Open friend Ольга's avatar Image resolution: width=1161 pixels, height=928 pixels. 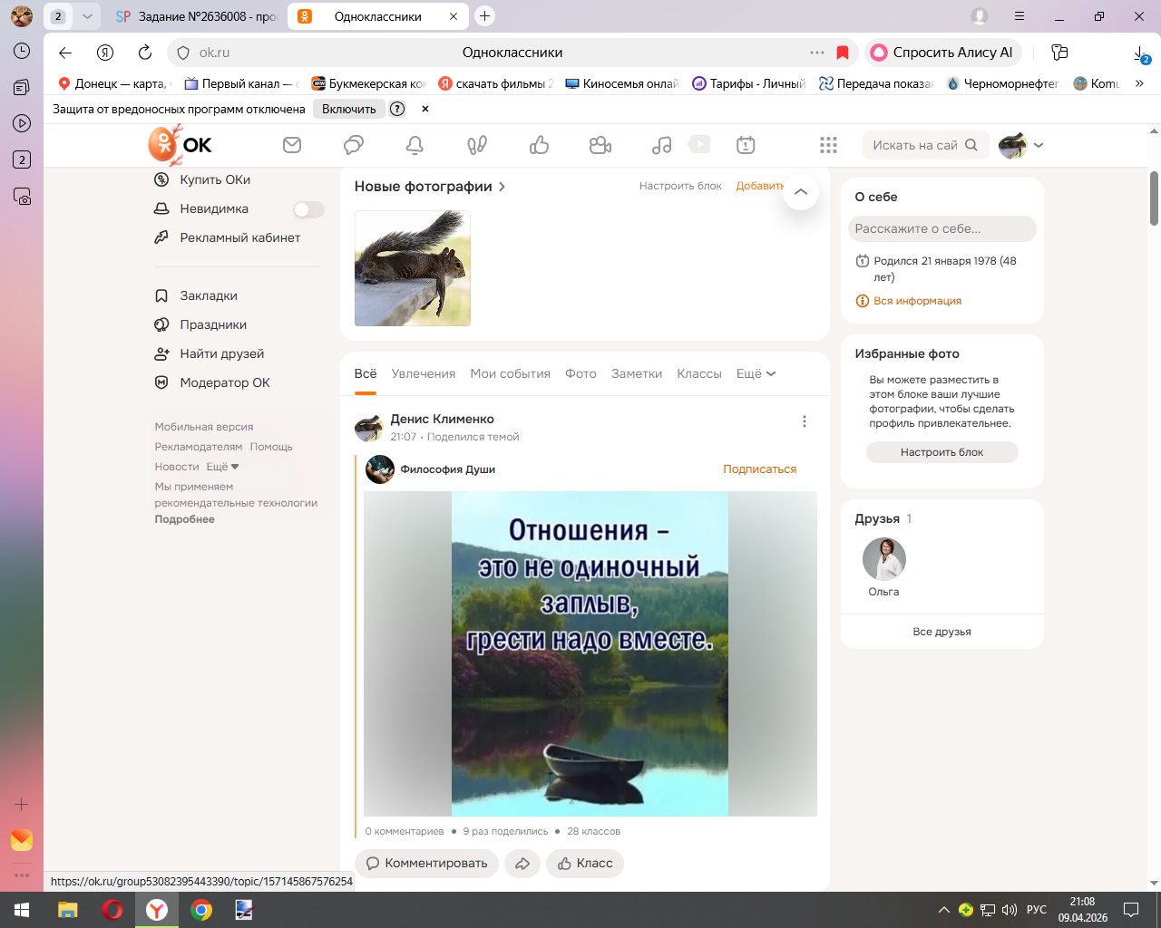click(x=884, y=559)
